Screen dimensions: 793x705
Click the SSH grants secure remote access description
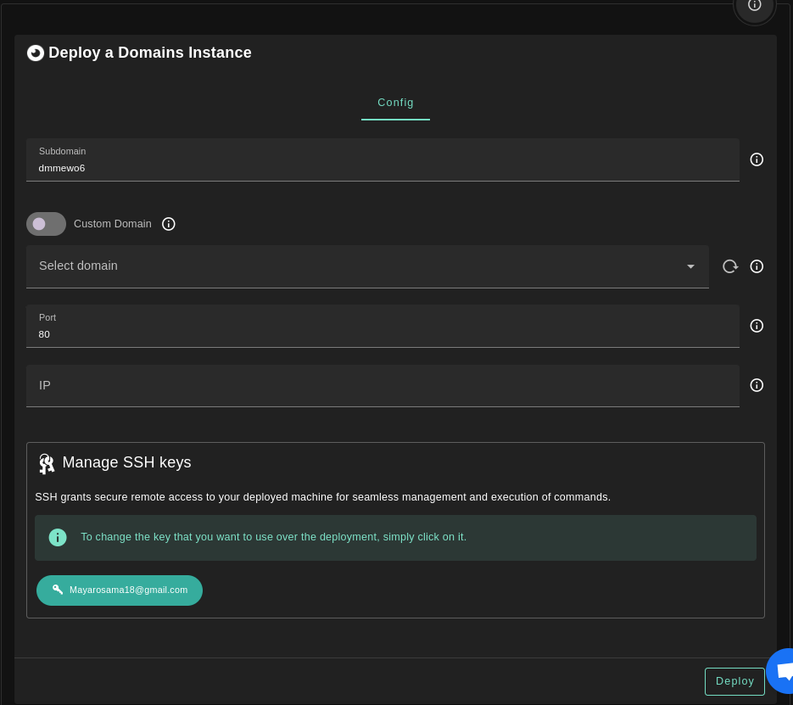click(x=322, y=497)
